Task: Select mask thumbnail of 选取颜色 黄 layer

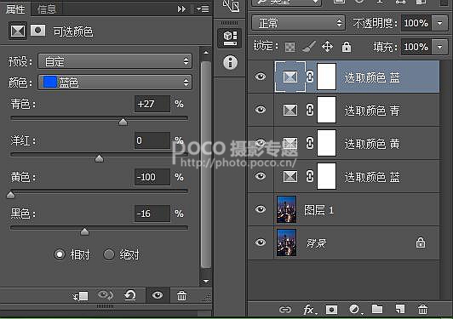Action: coord(326,143)
